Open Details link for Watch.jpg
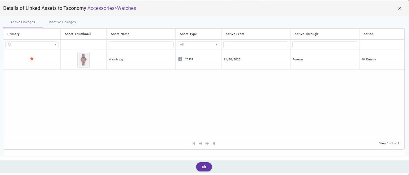 371,59
